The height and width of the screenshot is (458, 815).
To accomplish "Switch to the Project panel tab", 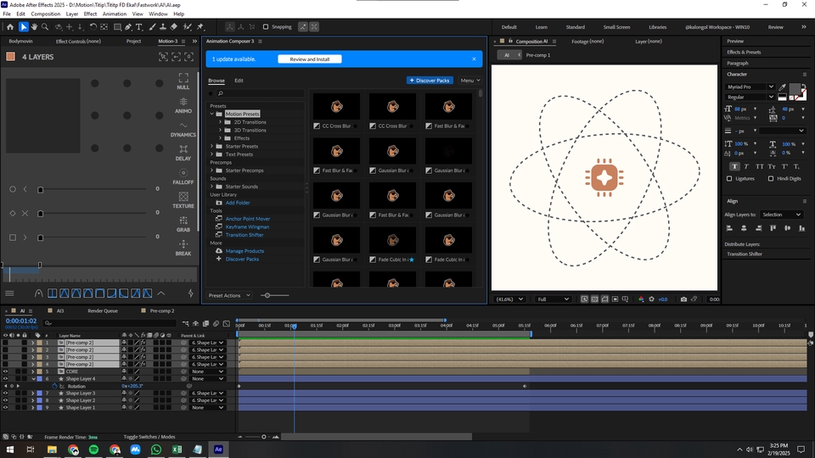I will (x=133, y=41).
